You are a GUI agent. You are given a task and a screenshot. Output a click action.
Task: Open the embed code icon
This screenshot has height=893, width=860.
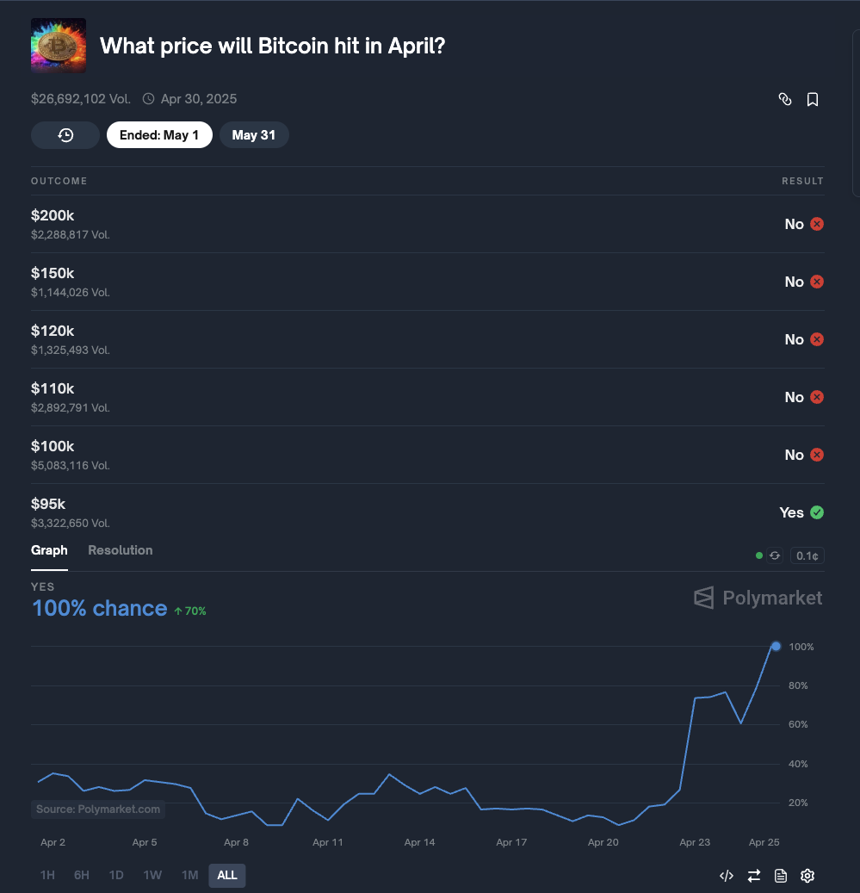coord(727,876)
